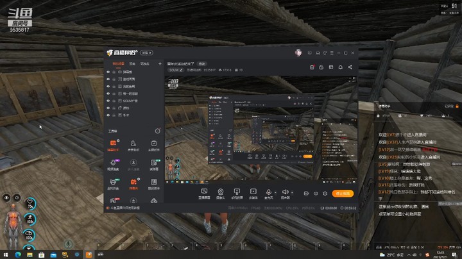462x259 pixels.
Task: Mute the microphone (麦克风) in the bottom bar
Action: point(268,194)
